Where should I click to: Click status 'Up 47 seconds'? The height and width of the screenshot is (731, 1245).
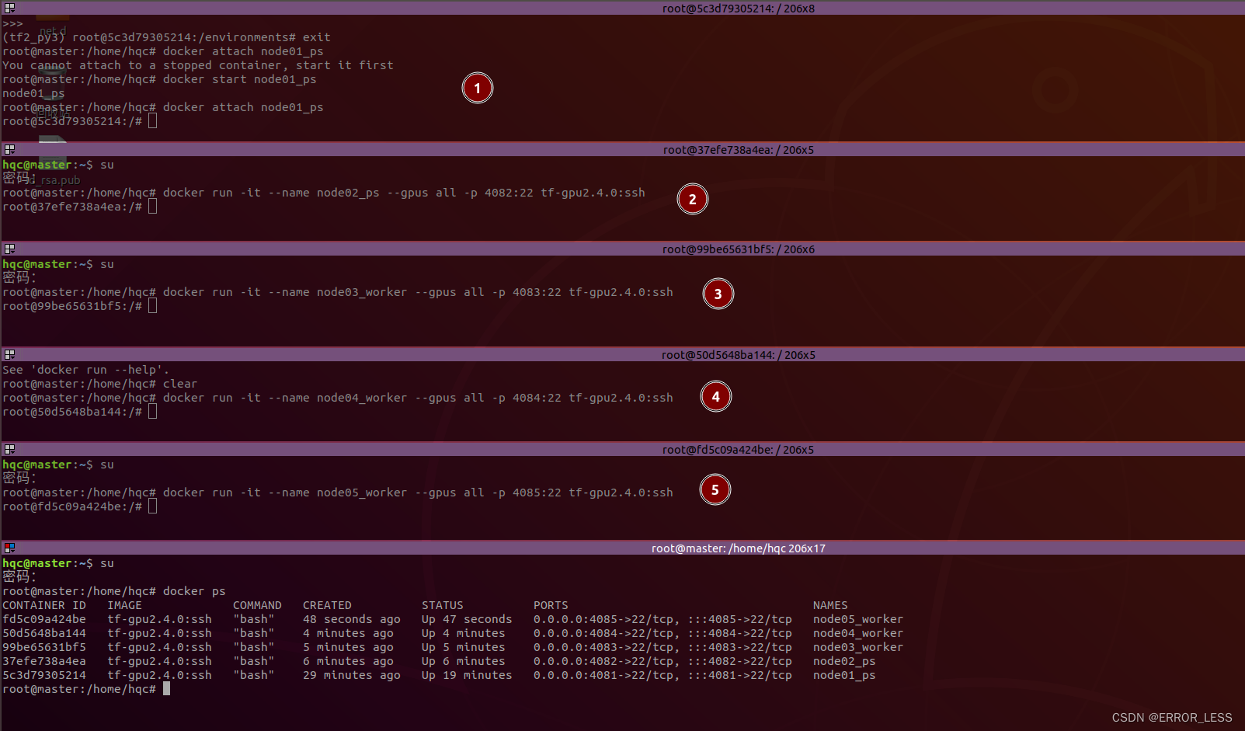pos(467,619)
